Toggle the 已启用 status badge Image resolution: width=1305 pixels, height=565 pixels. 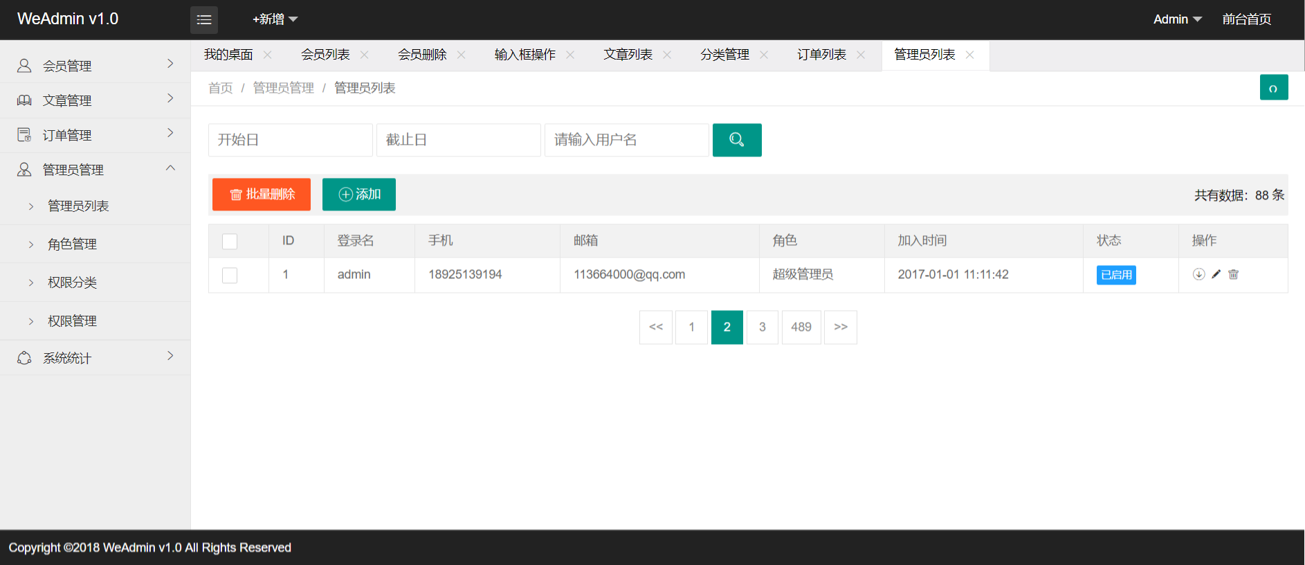coord(1115,275)
